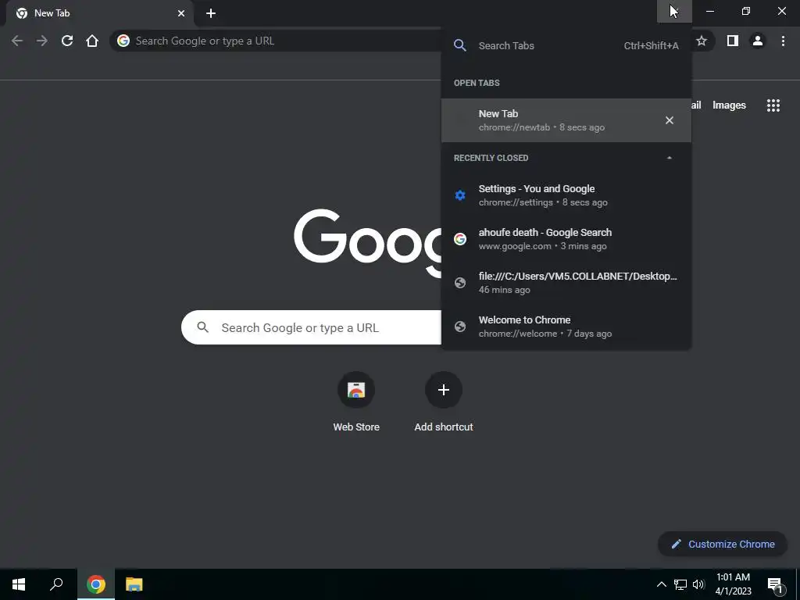The width and height of the screenshot is (800, 600).
Task: Minimize the Chrome window
Action: pos(709,11)
